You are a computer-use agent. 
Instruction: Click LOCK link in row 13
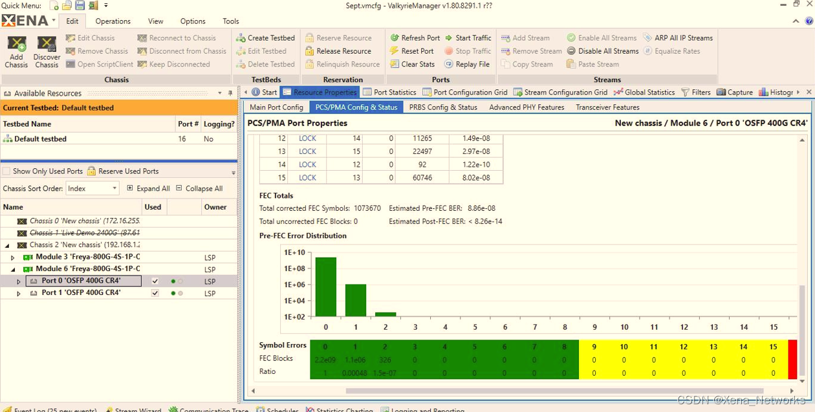(307, 151)
